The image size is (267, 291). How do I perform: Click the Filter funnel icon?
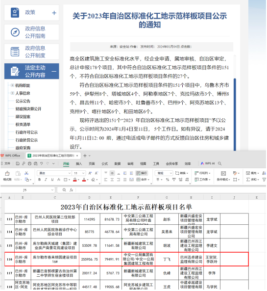click(x=264, y=180)
